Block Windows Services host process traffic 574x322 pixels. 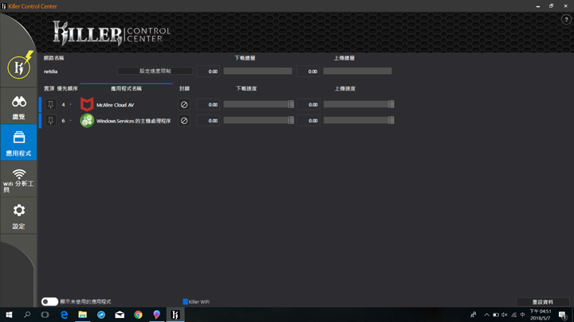tap(184, 121)
